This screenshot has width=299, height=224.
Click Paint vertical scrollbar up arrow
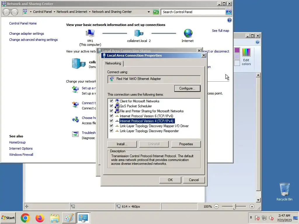click(x=258, y=75)
